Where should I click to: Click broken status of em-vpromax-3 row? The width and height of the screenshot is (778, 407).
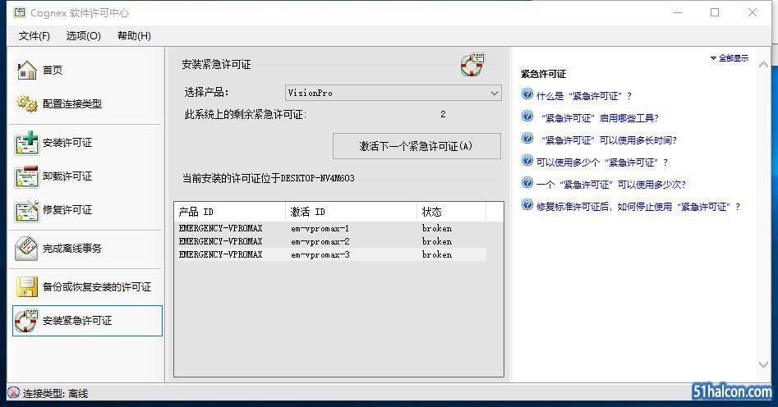(437, 254)
